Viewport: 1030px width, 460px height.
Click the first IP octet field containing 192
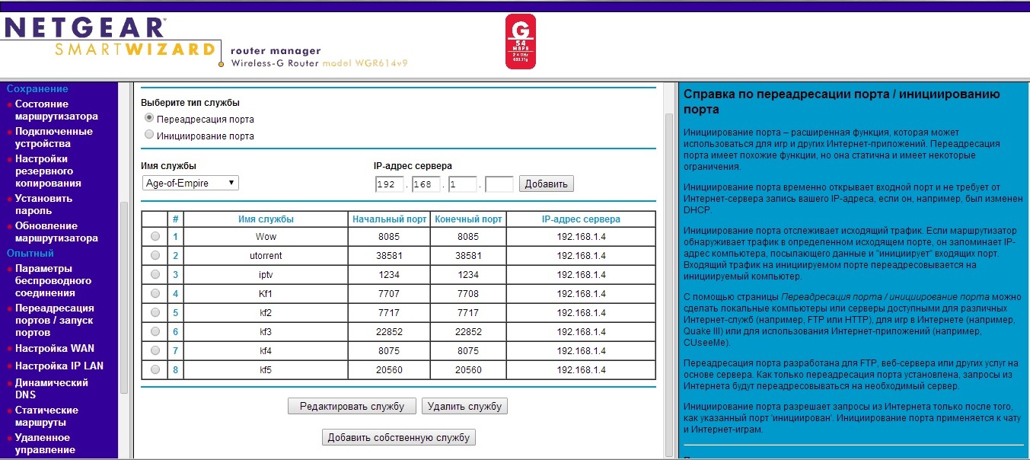389,184
